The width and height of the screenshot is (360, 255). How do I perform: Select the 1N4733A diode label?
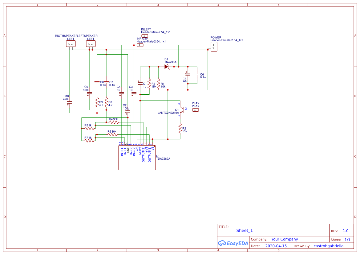[170, 62]
